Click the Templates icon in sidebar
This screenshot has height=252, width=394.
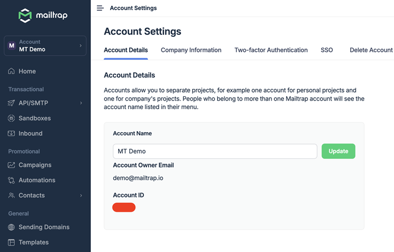click(x=11, y=242)
